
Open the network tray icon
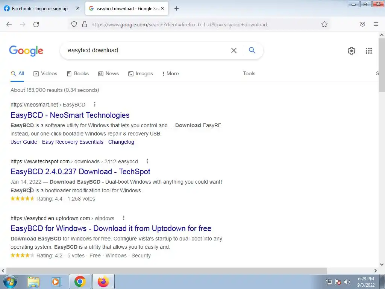tap(329, 282)
